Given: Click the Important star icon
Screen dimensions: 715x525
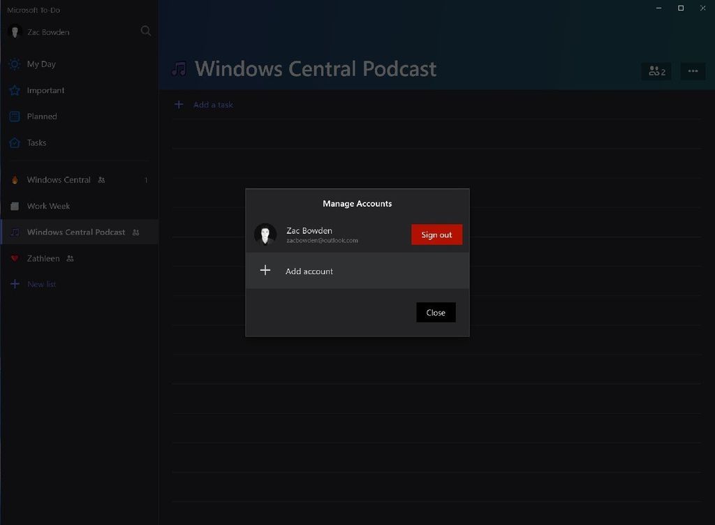Looking at the screenshot, I should 13,89.
